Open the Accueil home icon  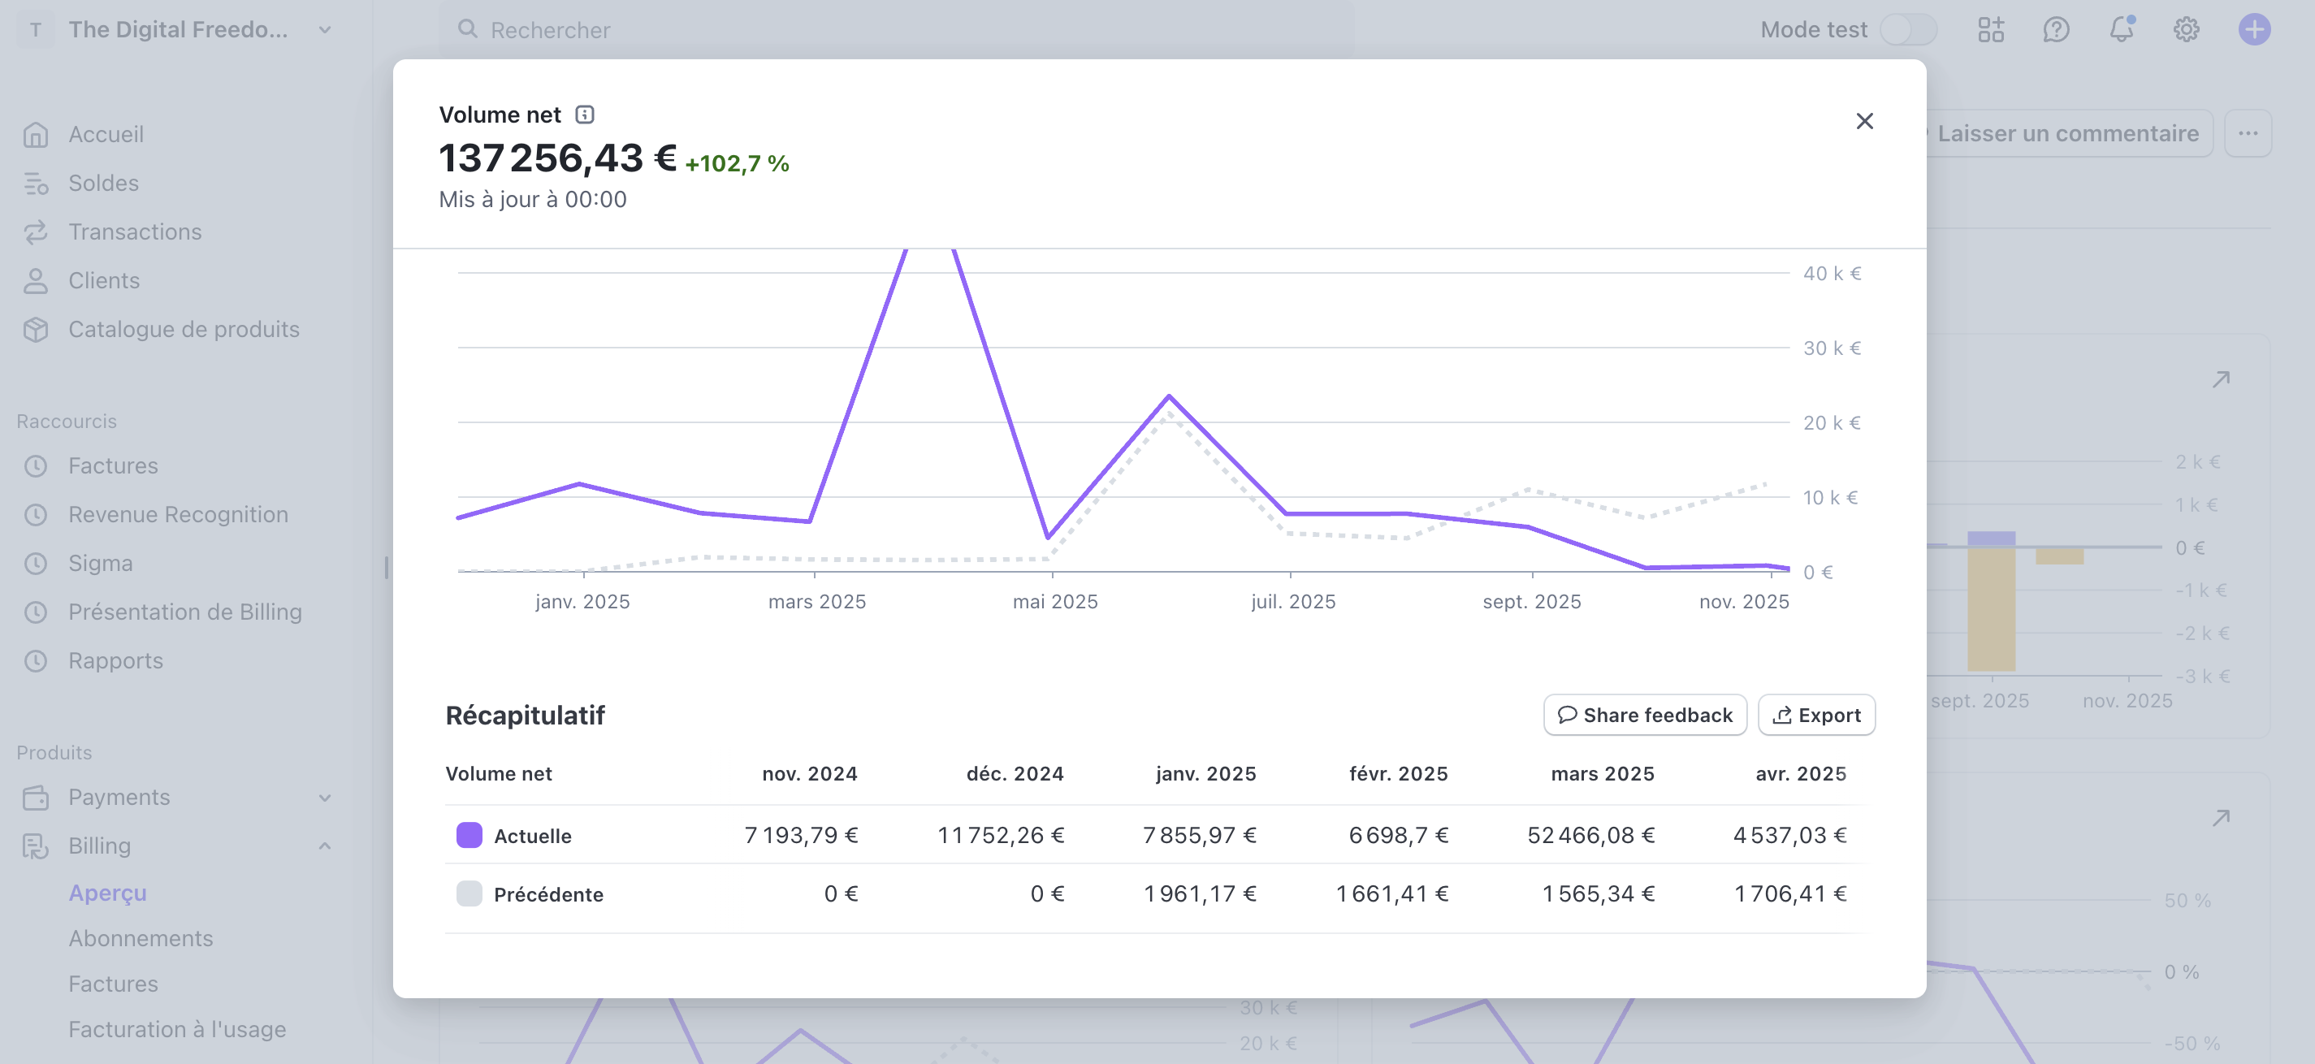pos(36,135)
